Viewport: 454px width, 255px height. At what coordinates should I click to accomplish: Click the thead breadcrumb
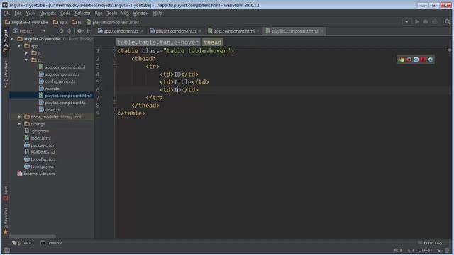212,42
